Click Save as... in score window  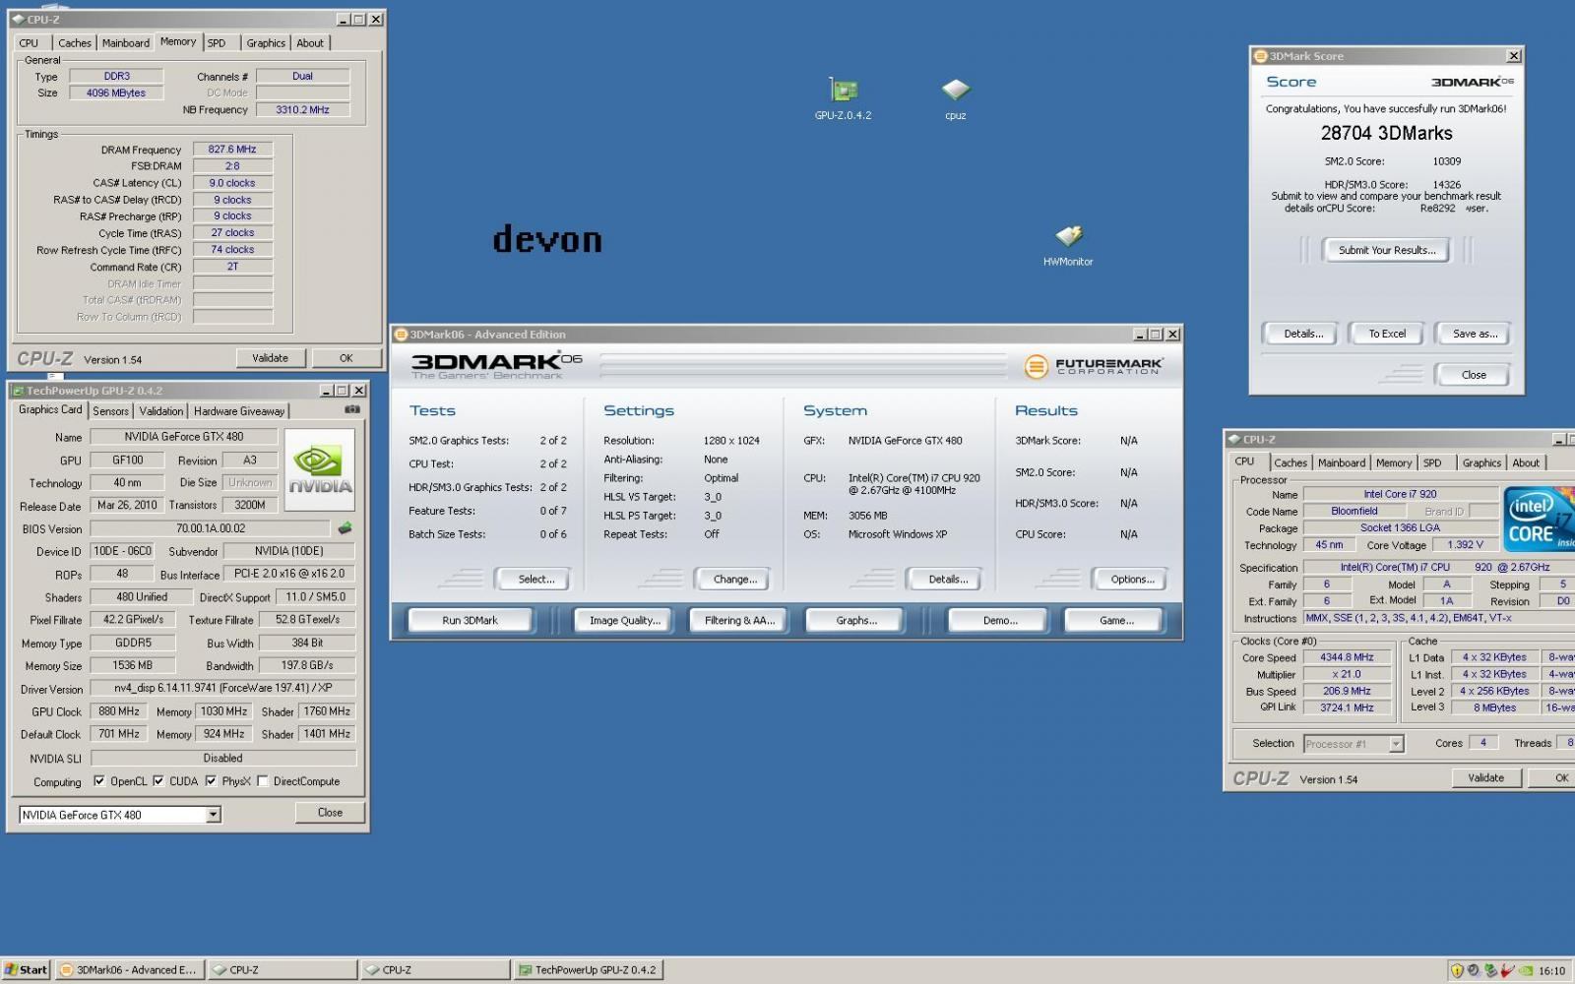click(1475, 335)
